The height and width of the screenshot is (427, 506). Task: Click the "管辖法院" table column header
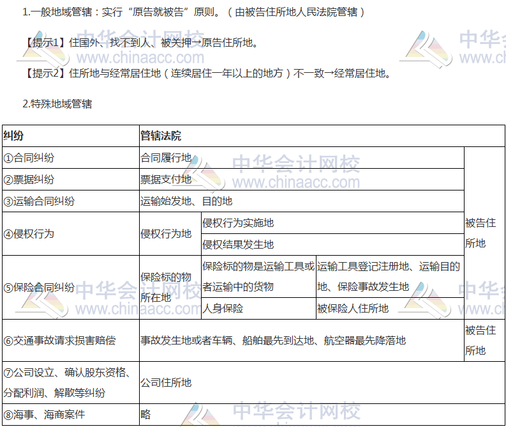tap(161, 136)
